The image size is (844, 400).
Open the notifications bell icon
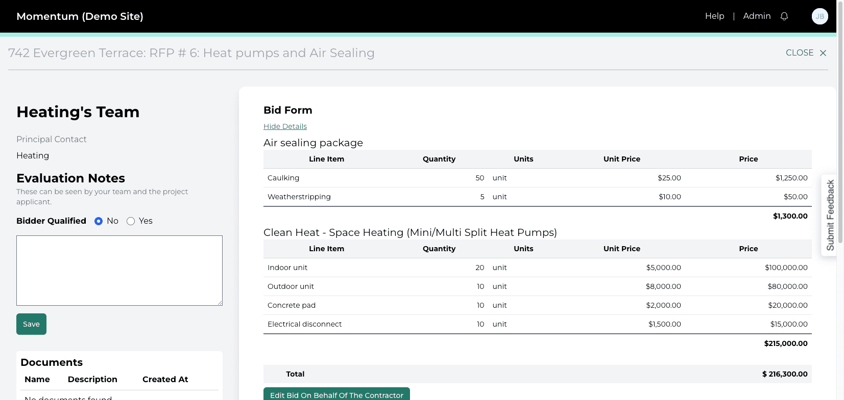click(784, 16)
